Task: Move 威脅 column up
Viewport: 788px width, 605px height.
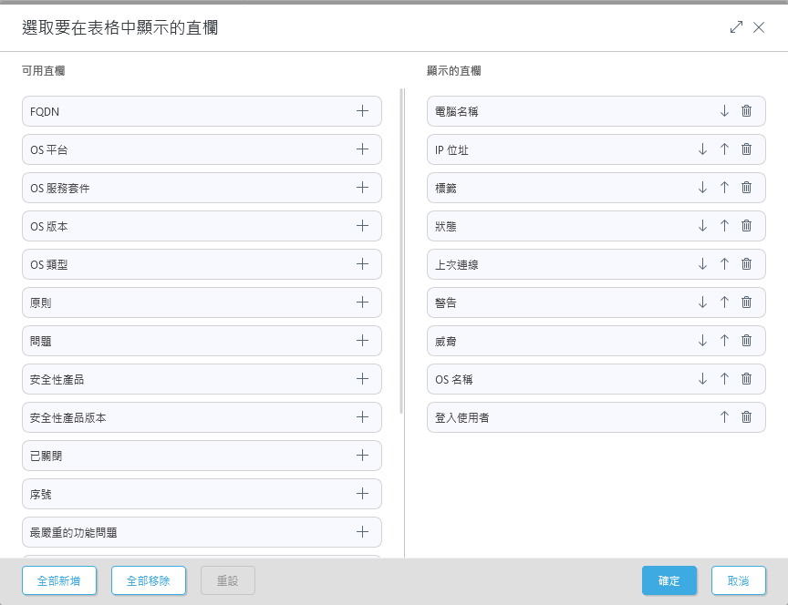Action: click(724, 341)
